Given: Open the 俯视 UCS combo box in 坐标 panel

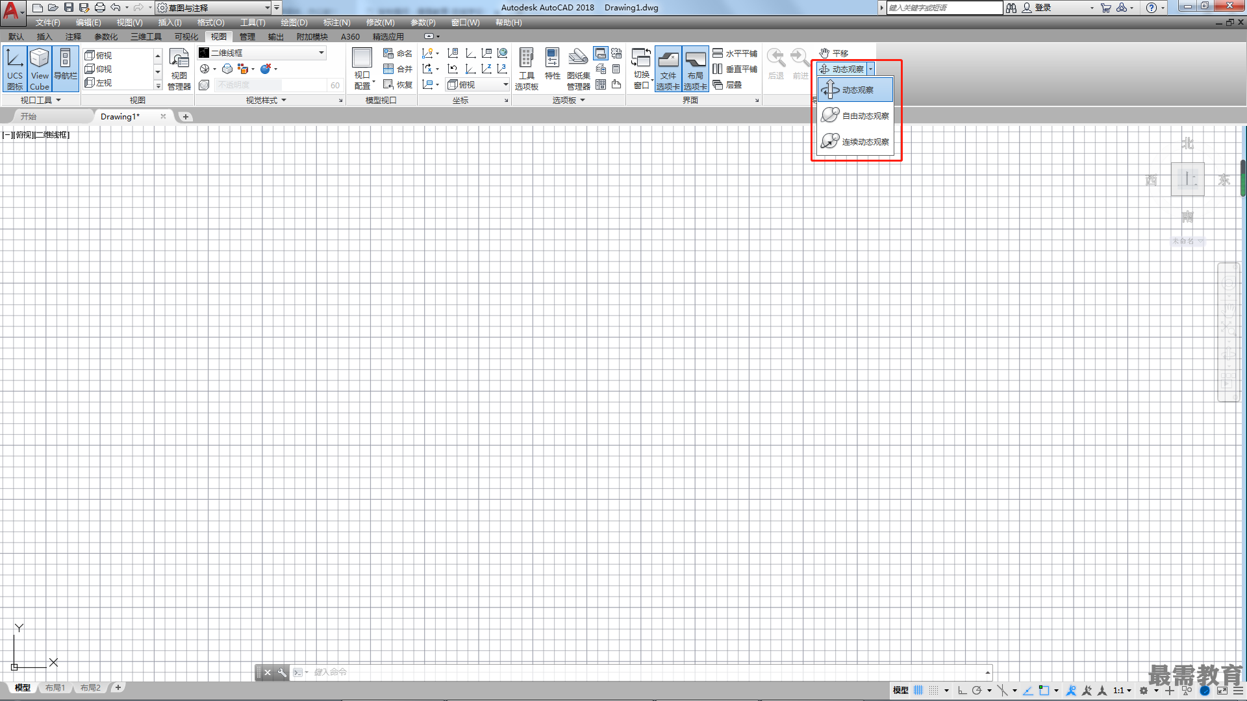Looking at the screenshot, I should tap(477, 84).
